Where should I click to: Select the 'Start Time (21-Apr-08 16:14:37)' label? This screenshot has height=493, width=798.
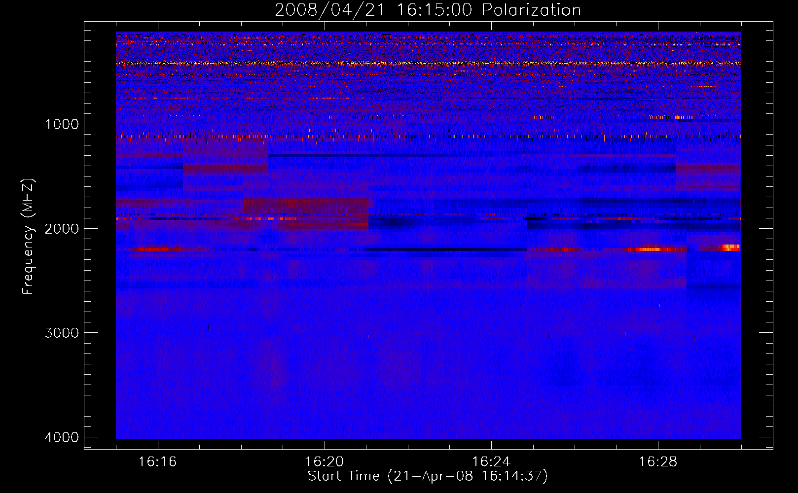pyautogui.click(x=428, y=476)
